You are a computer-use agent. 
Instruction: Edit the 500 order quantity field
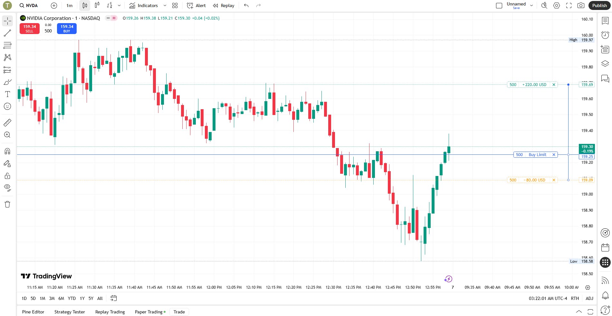[x=48, y=31]
